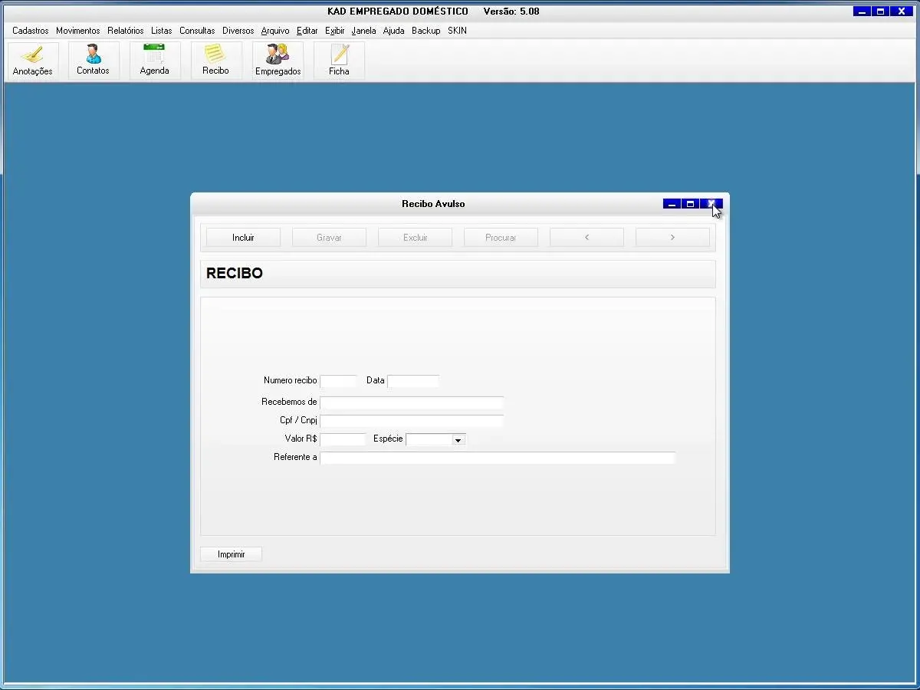Open the Backup menu
The height and width of the screenshot is (690, 920).
click(x=426, y=31)
